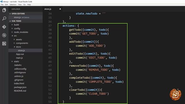Open the .babelrc file
185x104 pixels.
point(18,65)
